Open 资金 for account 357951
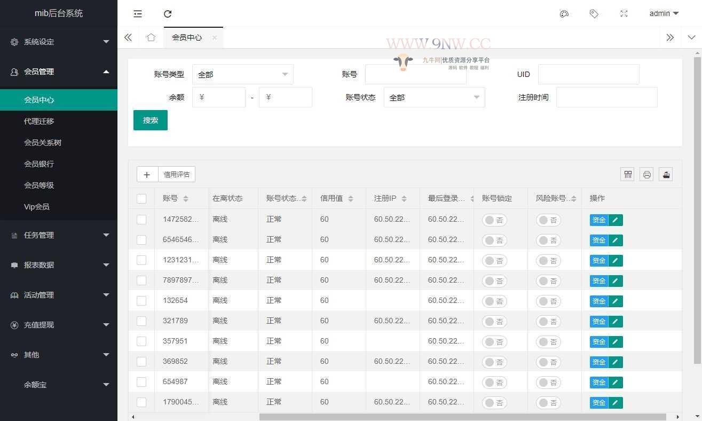 pyautogui.click(x=599, y=342)
